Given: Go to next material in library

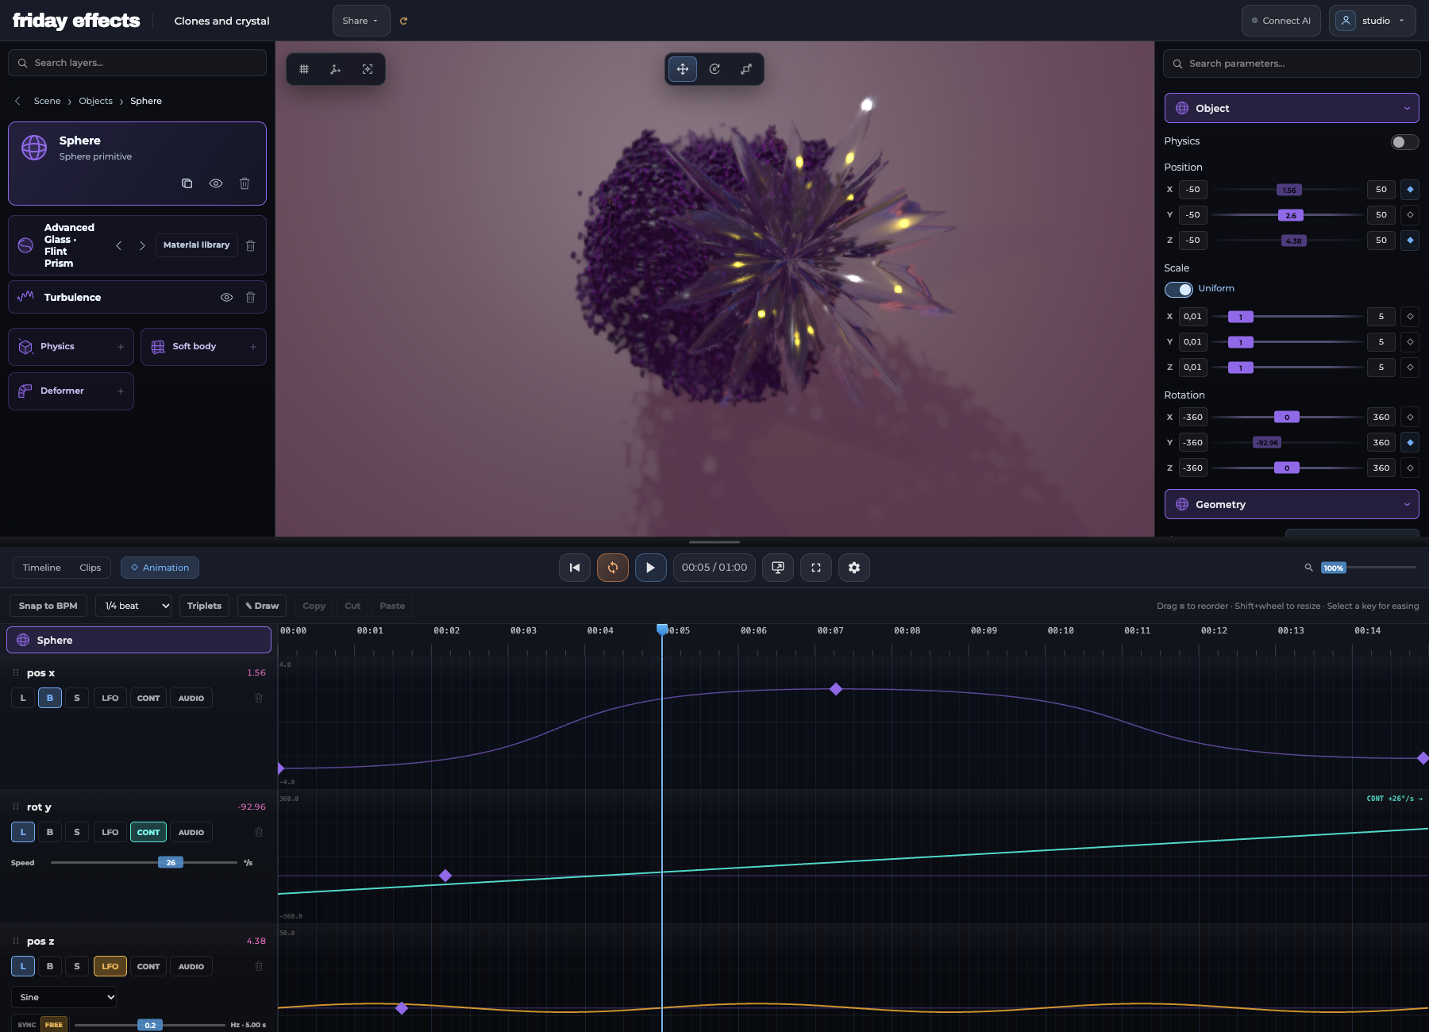Looking at the screenshot, I should point(142,245).
